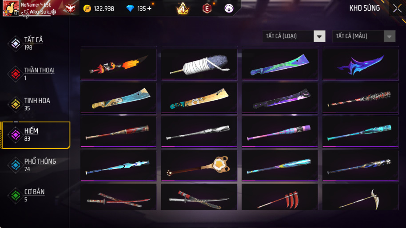Click the player avatar thumbs-up picture
406x228 pixels.
click(x=11, y=8)
